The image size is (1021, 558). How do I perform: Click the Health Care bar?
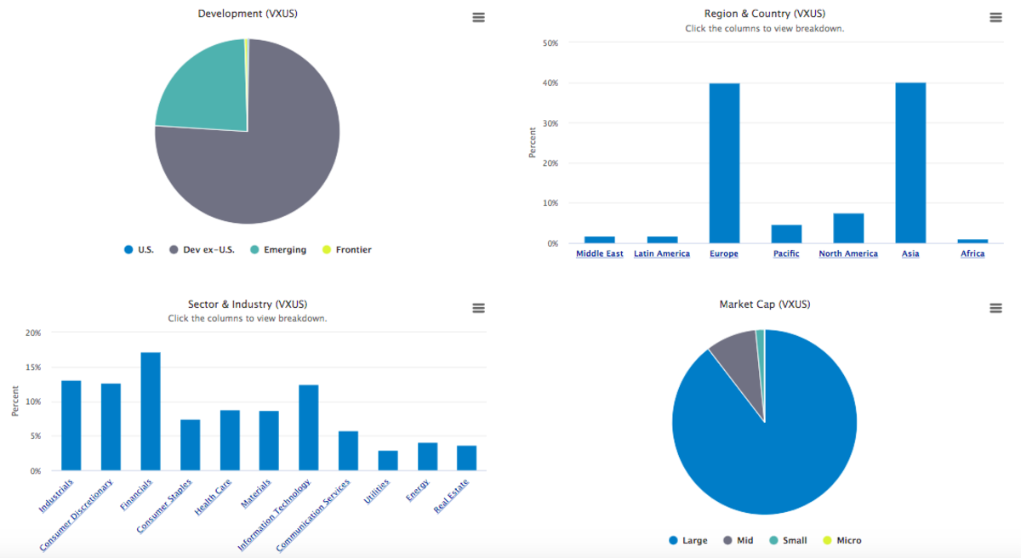pos(230,441)
